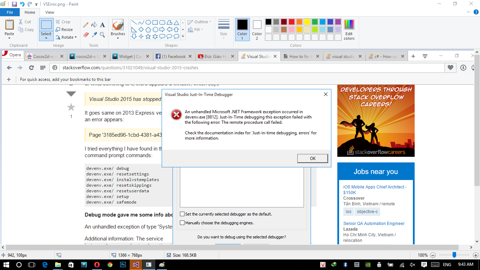This screenshot has height=270, width=480.
Task: Paste from clipboard using the Paste icon
Action: click(9, 25)
